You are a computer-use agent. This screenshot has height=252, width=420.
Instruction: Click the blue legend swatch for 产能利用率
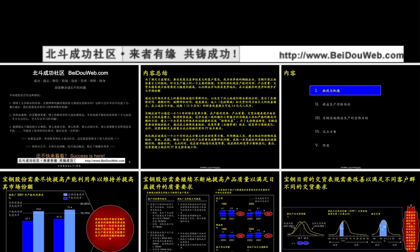(x=65, y=198)
